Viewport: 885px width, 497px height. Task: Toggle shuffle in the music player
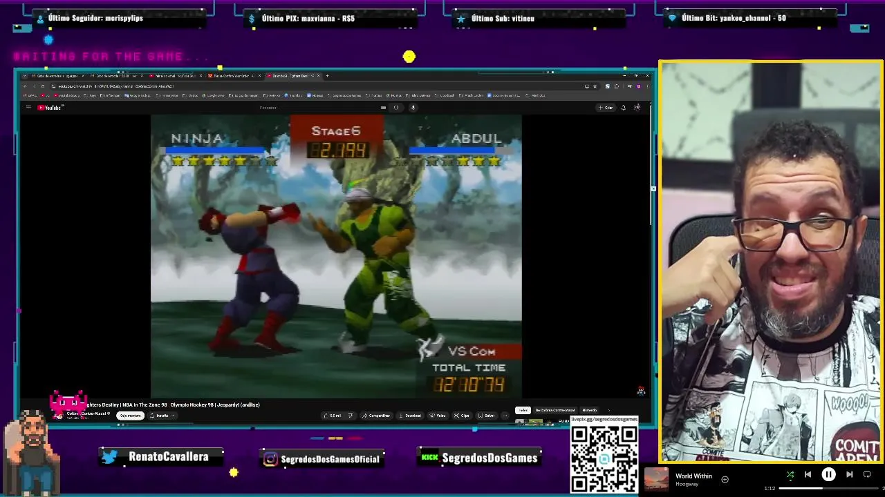tap(790, 475)
